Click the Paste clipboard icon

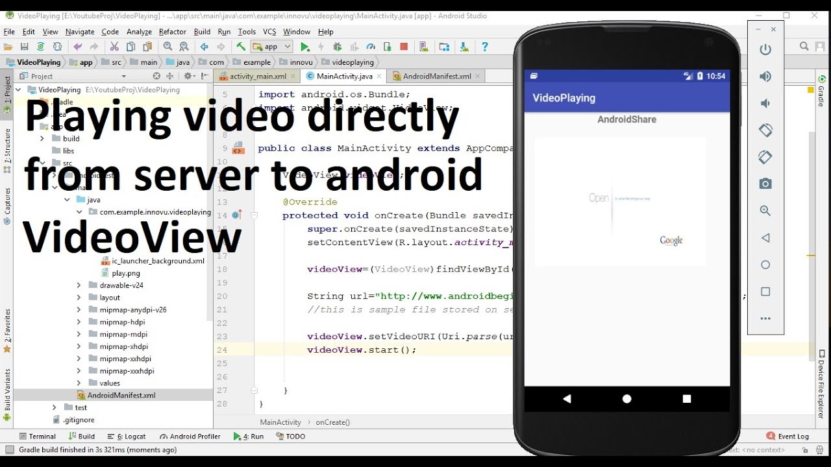[x=147, y=47]
